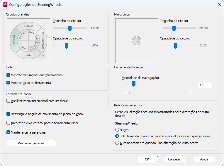Confirm with the OK button
The height and width of the screenshot is (166, 224).
147,159
